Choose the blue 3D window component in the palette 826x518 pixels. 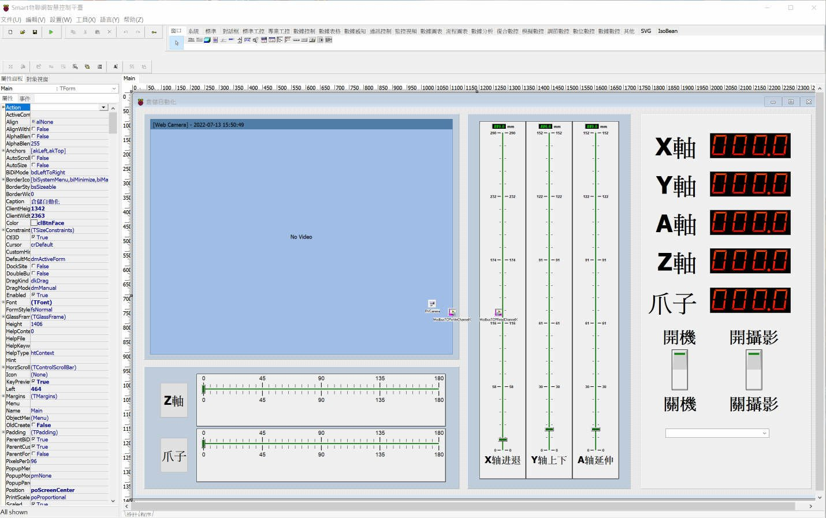point(207,40)
